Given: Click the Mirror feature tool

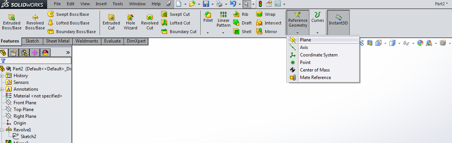Looking at the screenshot, I should coord(266,32).
